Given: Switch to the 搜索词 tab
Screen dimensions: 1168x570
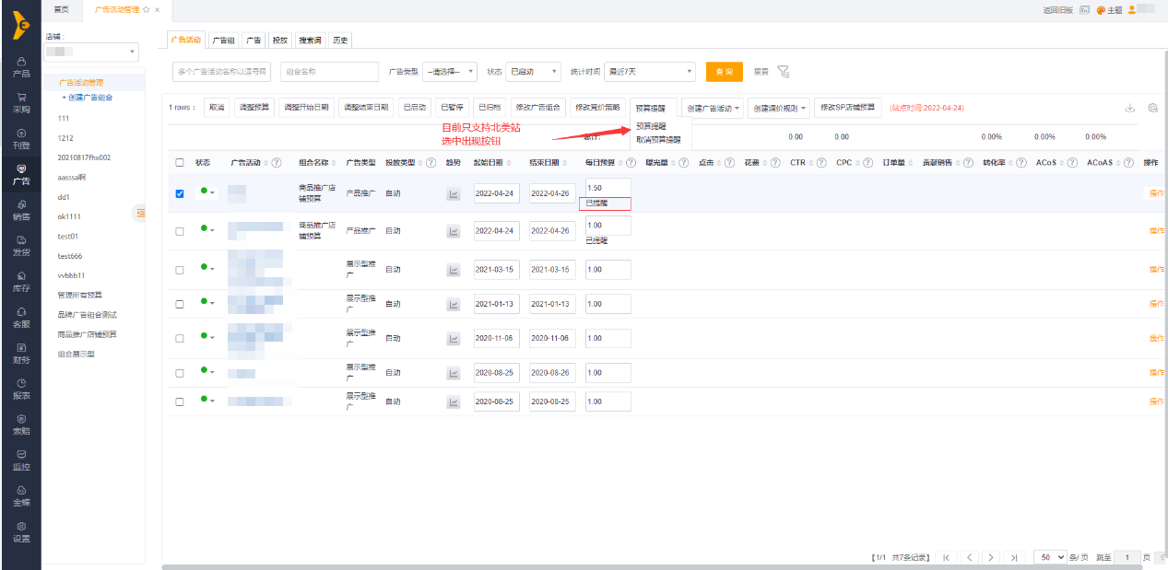Looking at the screenshot, I should point(310,40).
